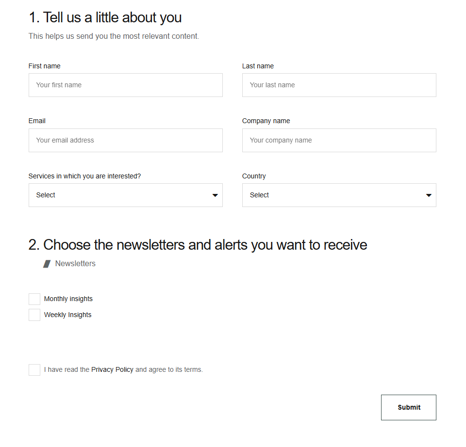
Task: Click the "Weekly Insights" label text
Action: (68, 315)
